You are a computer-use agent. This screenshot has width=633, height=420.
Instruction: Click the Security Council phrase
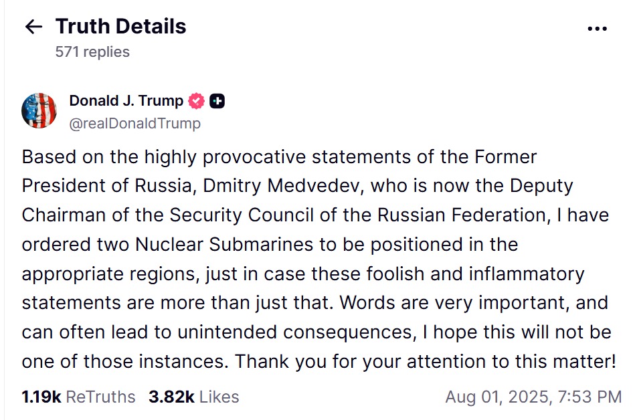pos(242,215)
